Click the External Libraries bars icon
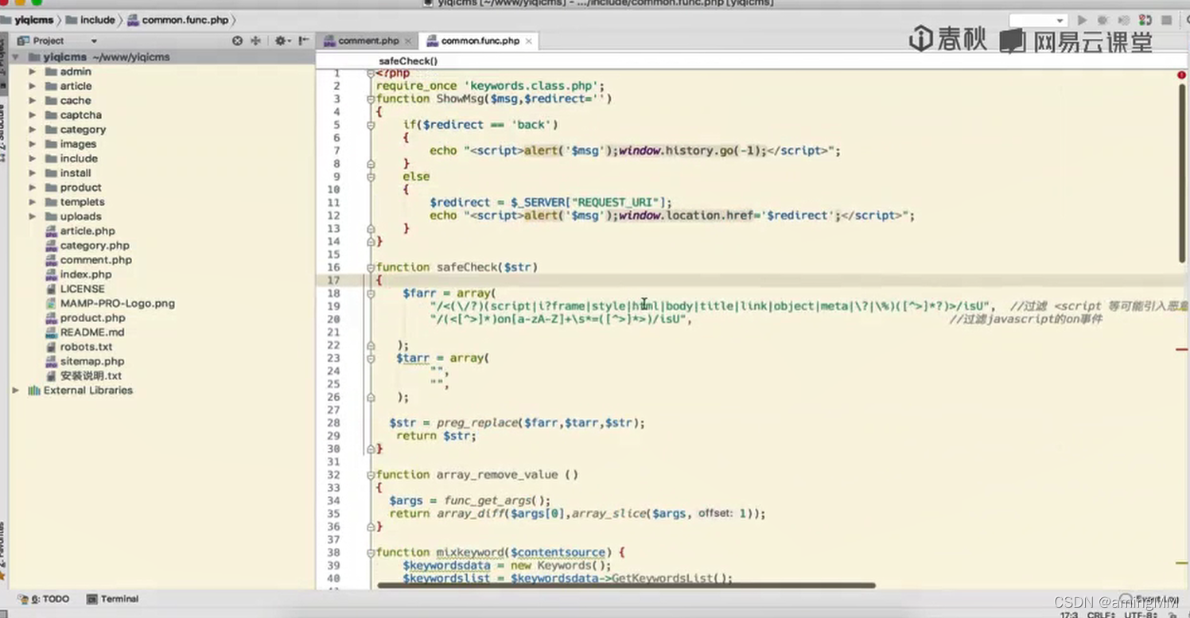Viewport: 1190px width, 618px height. pyautogui.click(x=34, y=391)
